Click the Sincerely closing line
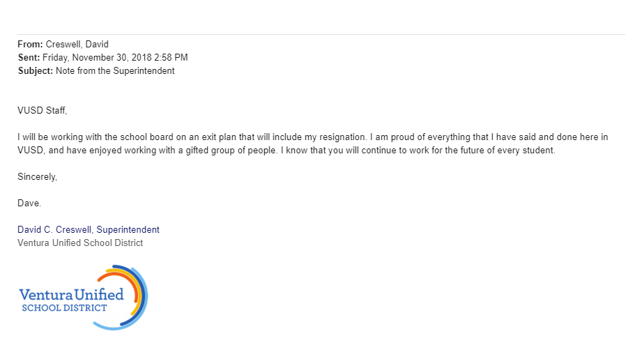The image size is (635, 345). click(37, 177)
